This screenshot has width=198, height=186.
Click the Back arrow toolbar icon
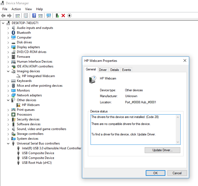tap(3, 16)
